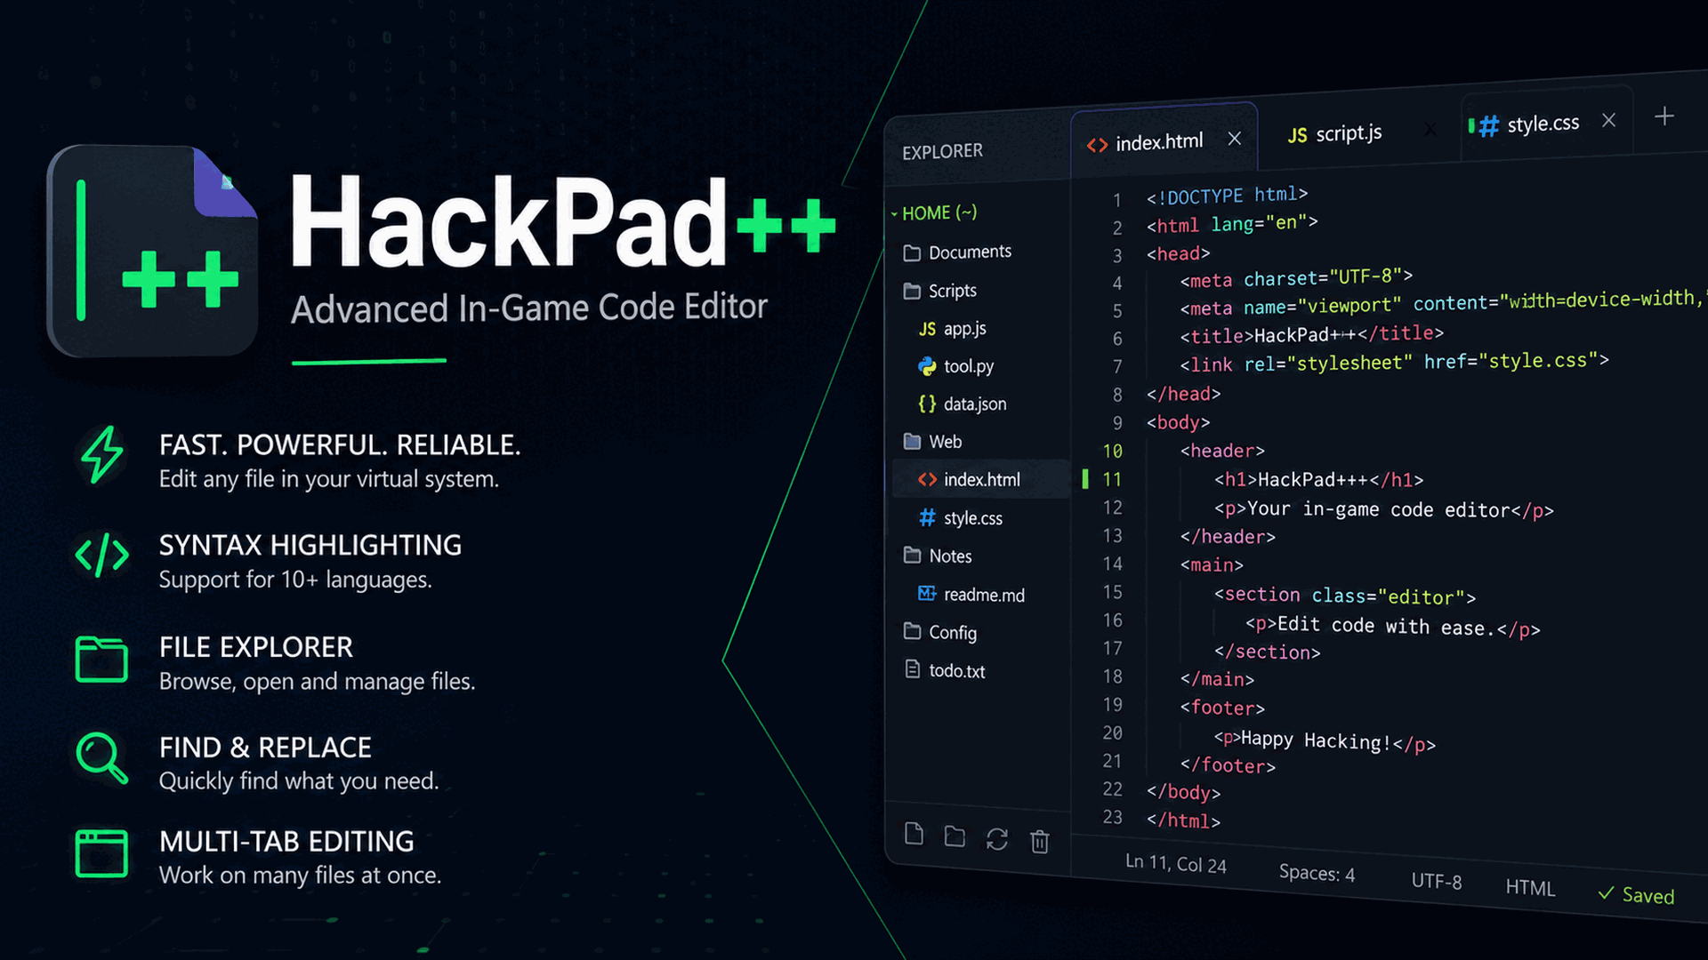Image resolution: width=1708 pixels, height=960 pixels.
Task: Expand the Scripts folder
Action: pos(940,291)
